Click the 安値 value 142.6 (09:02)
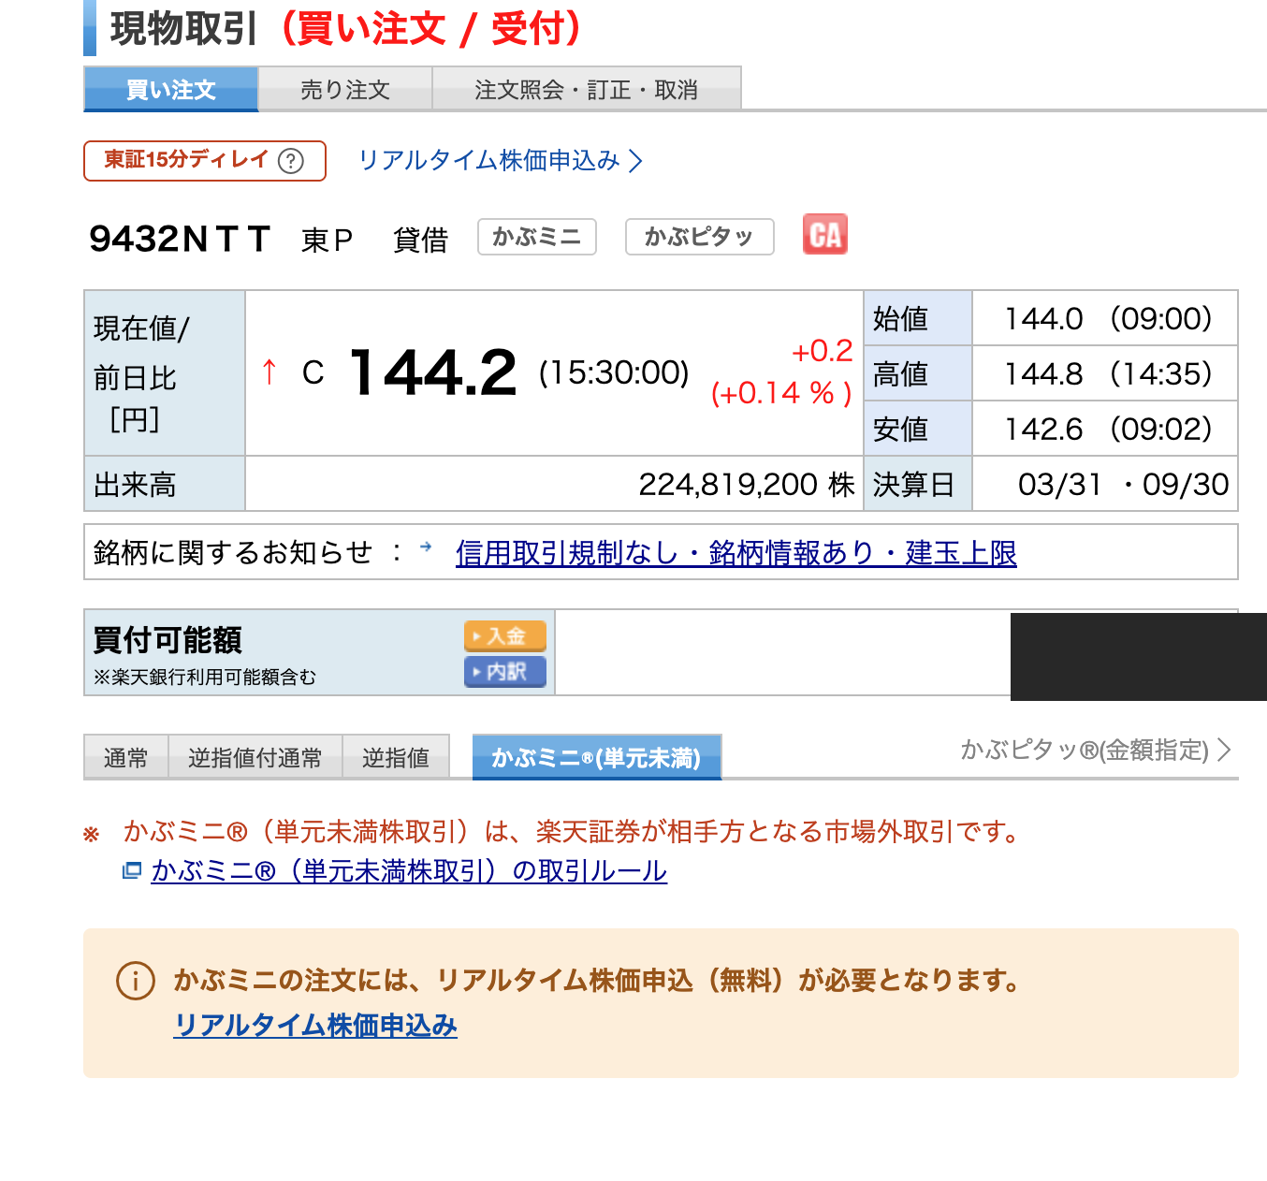Image resolution: width=1267 pixels, height=1181 pixels. [1108, 430]
